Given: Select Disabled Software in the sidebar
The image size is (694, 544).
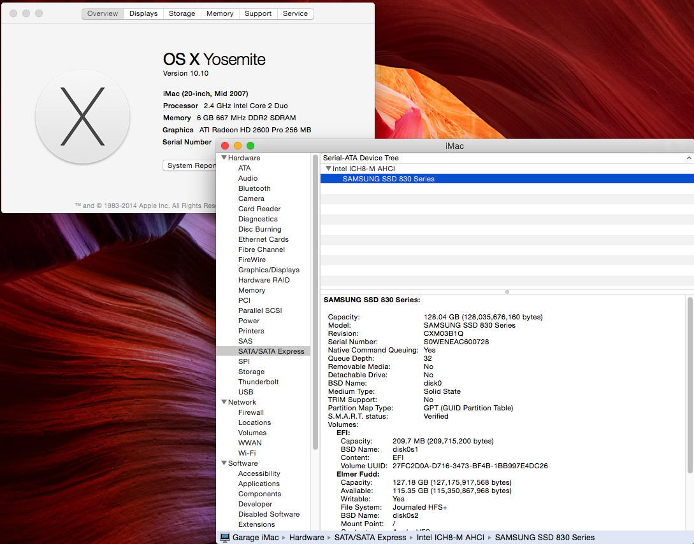Looking at the screenshot, I should [269, 514].
